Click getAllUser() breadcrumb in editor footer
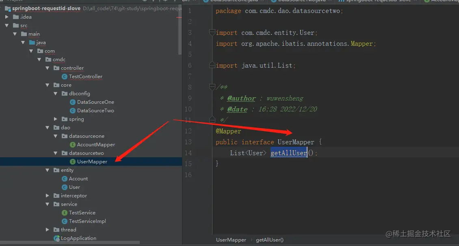The image size is (459, 246). coord(270,240)
